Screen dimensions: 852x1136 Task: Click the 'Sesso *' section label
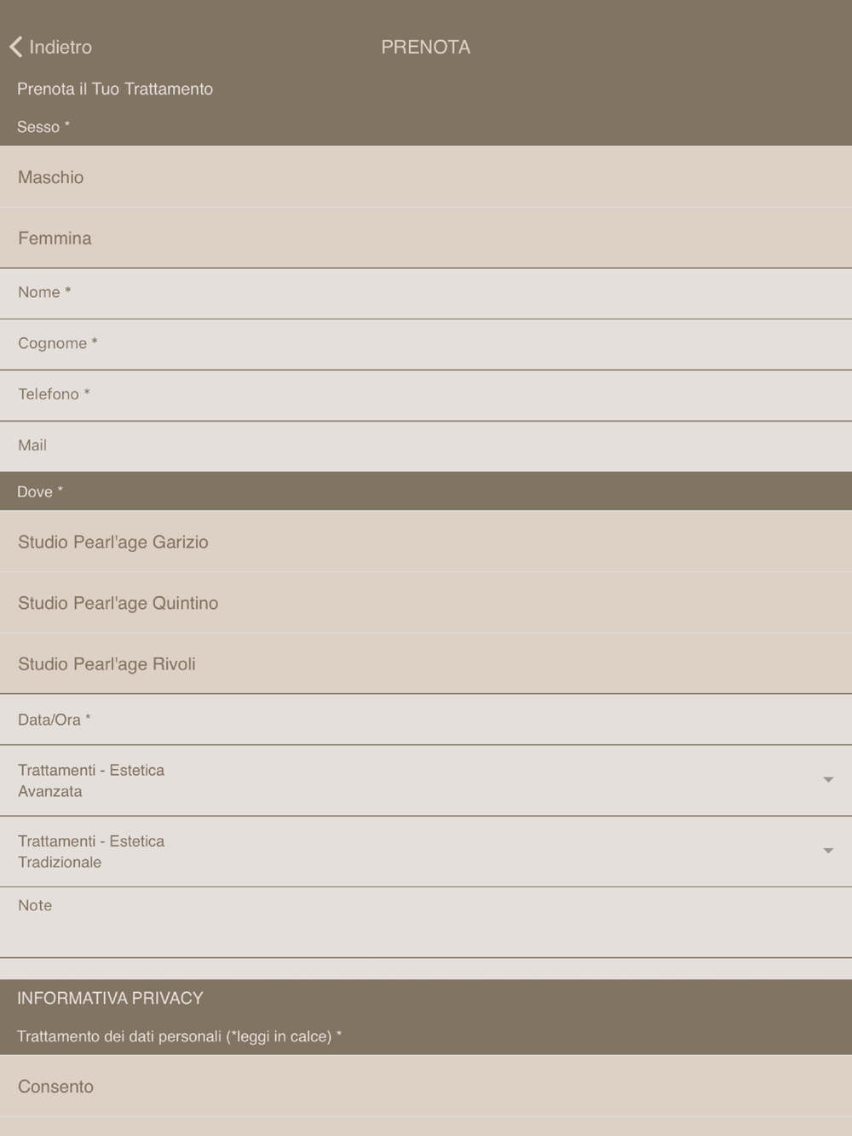point(43,127)
